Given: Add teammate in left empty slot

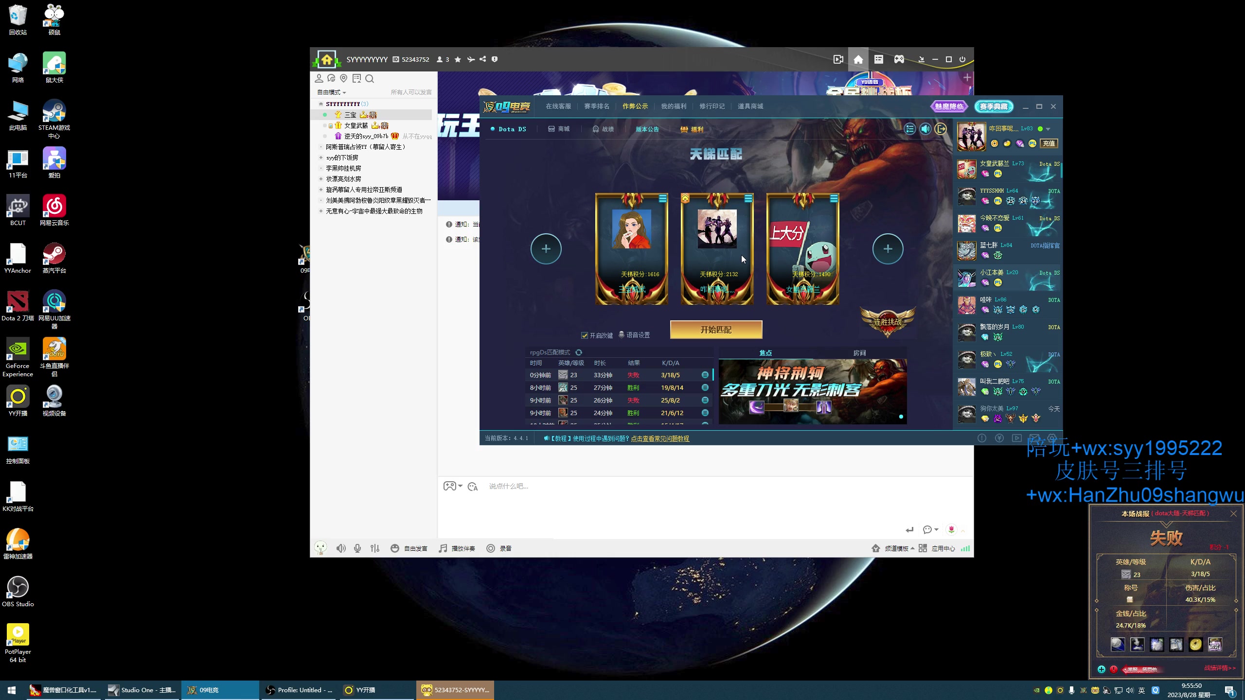Looking at the screenshot, I should tap(546, 249).
